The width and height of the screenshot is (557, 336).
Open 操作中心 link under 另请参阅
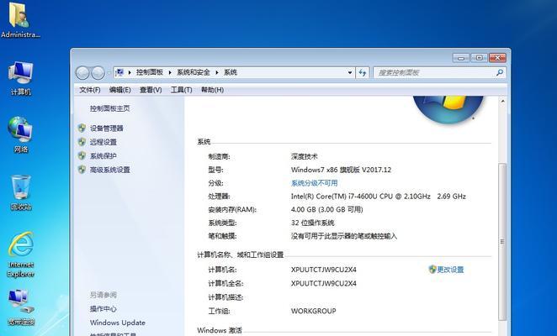tap(103, 308)
